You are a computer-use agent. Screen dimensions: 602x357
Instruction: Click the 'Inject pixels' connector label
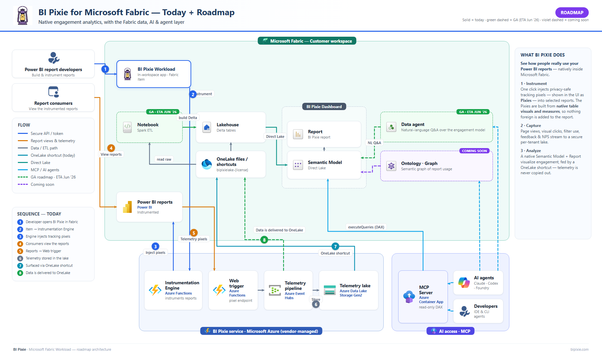click(155, 253)
